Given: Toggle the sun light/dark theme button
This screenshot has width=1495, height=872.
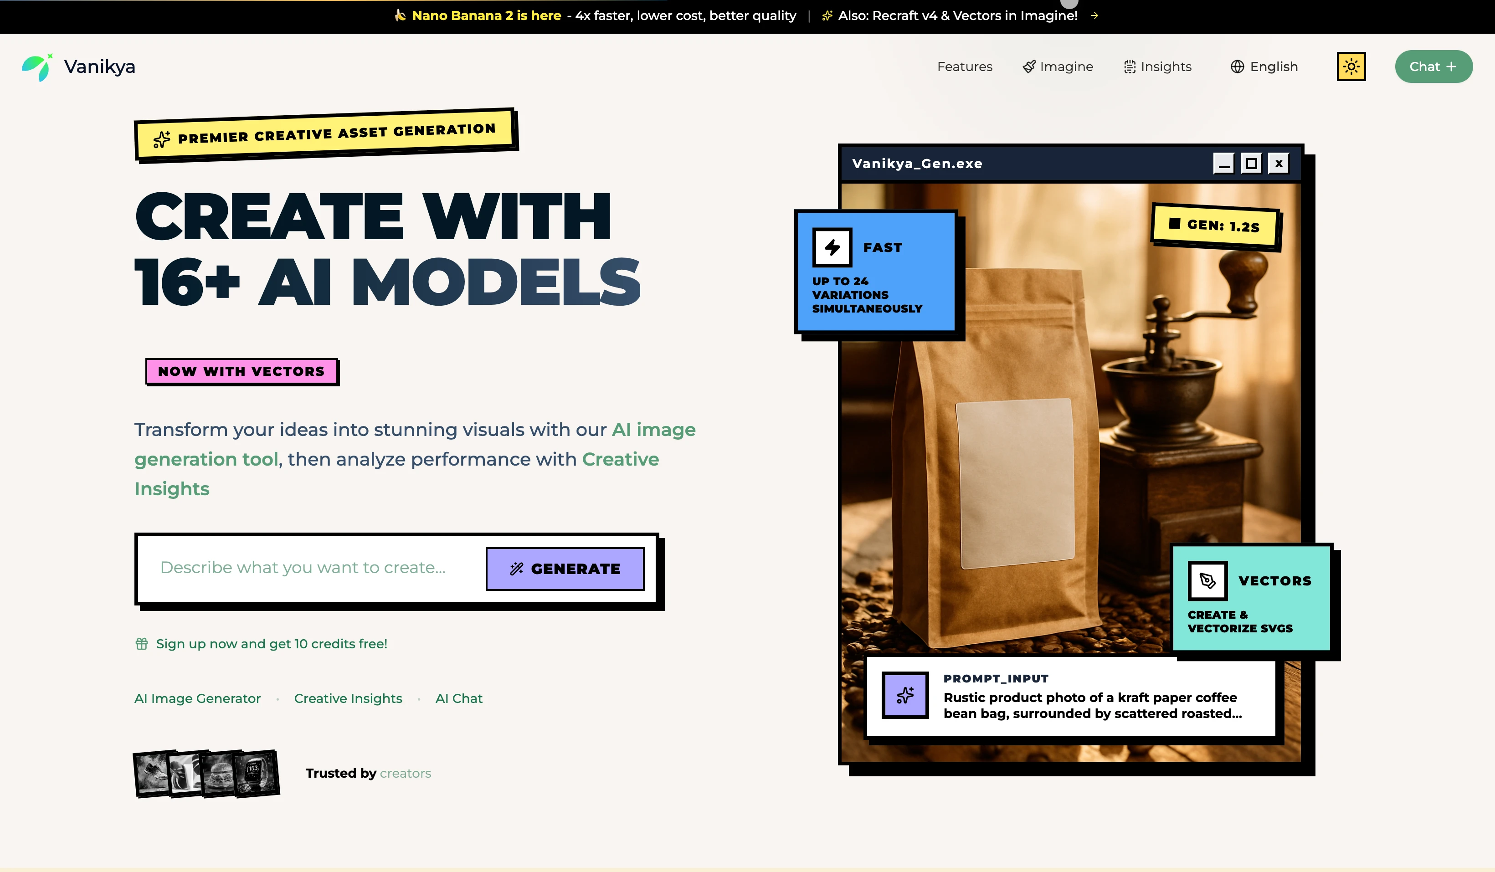Looking at the screenshot, I should [1351, 67].
